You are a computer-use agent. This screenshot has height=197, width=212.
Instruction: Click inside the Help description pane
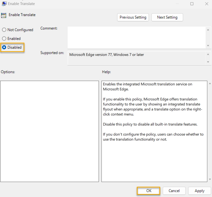(x=154, y=130)
